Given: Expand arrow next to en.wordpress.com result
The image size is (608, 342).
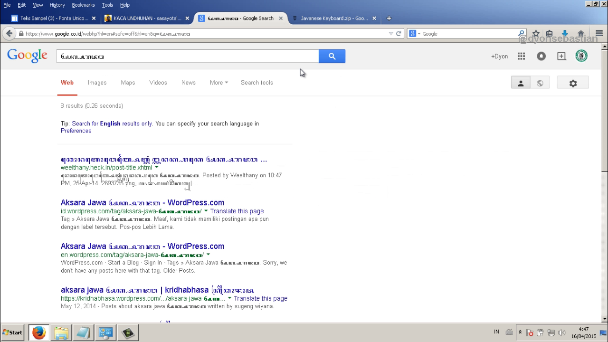Looking at the screenshot, I should click(x=208, y=255).
